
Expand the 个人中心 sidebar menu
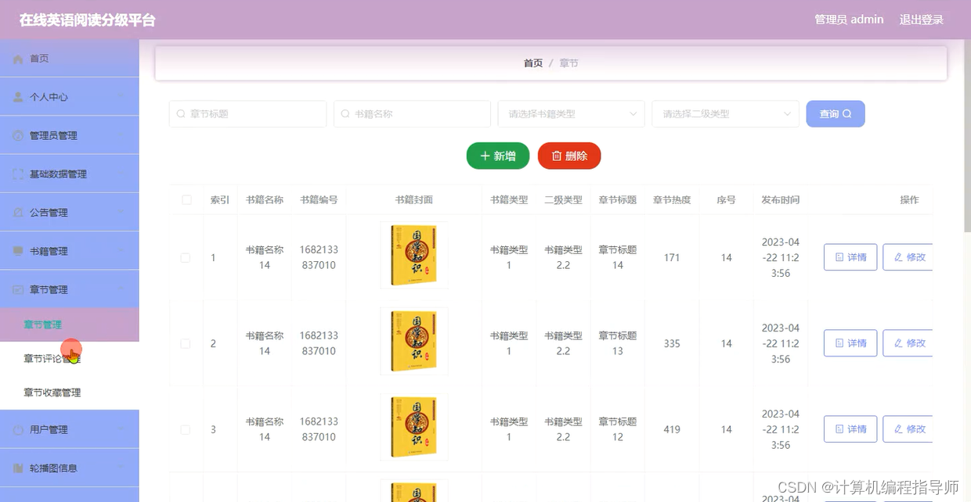pos(69,97)
